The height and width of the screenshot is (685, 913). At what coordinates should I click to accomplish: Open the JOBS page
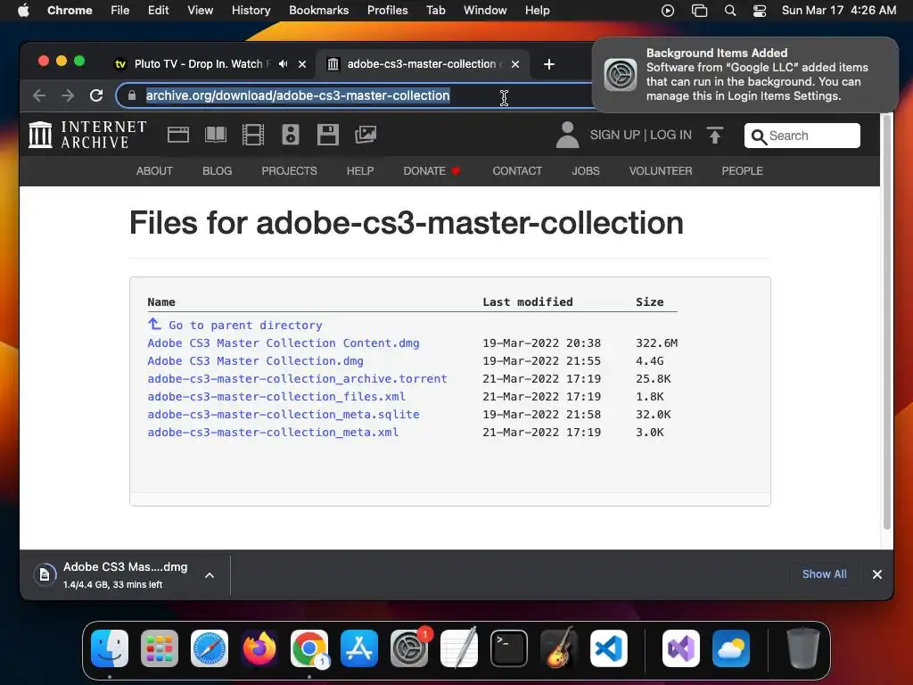586,171
